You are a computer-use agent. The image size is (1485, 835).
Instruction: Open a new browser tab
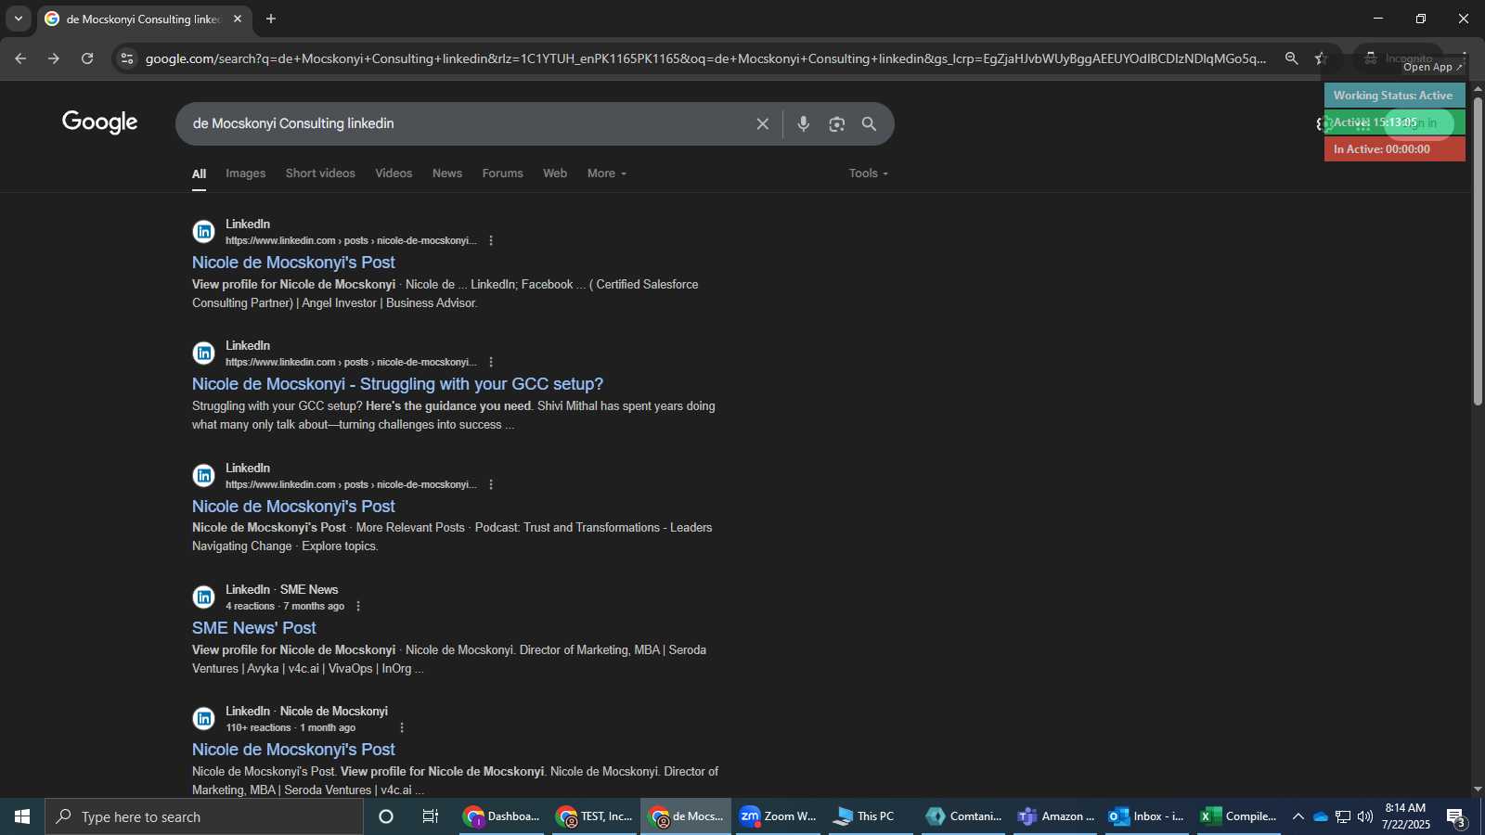point(271,19)
